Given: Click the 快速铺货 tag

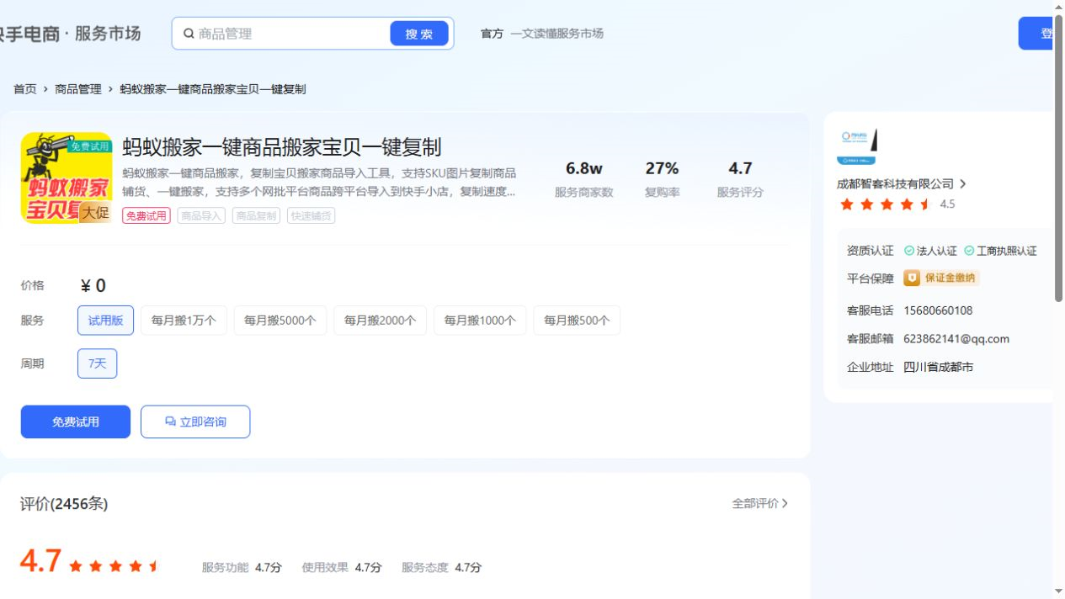Looking at the screenshot, I should [311, 216].
